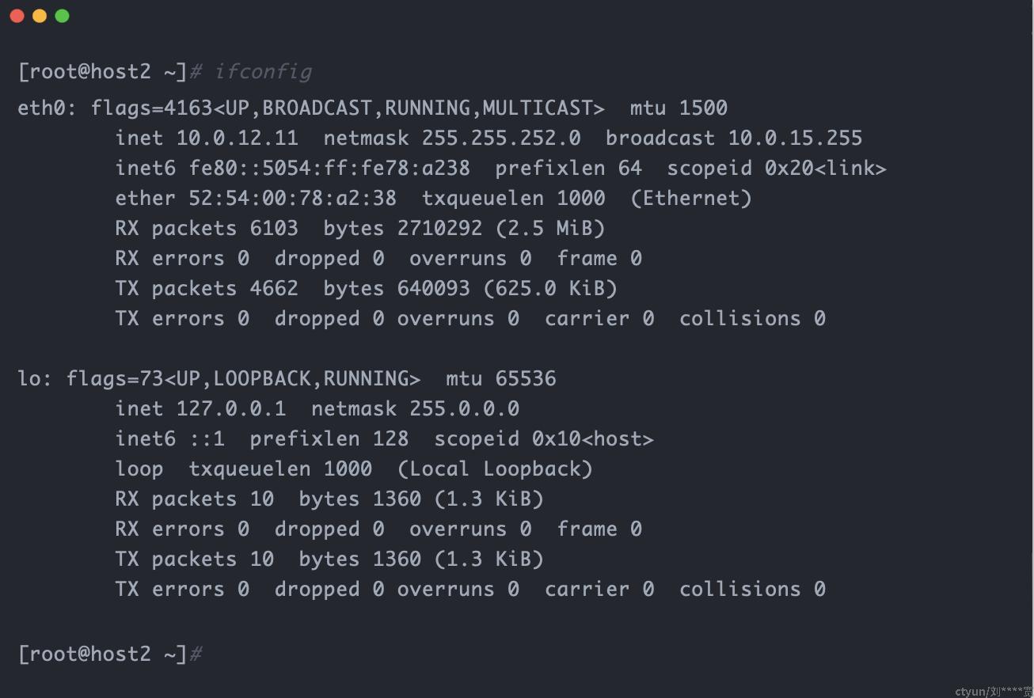
Task: Click the TX packets count 4662
Action: pyautogui.click(x=274, y=288)
